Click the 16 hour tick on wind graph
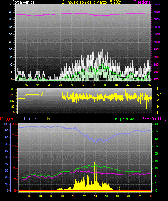 (x=105, y=85)
